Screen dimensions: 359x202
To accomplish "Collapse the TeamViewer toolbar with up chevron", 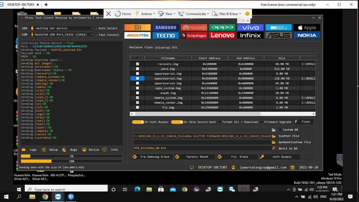I will [x=248, y=21].
